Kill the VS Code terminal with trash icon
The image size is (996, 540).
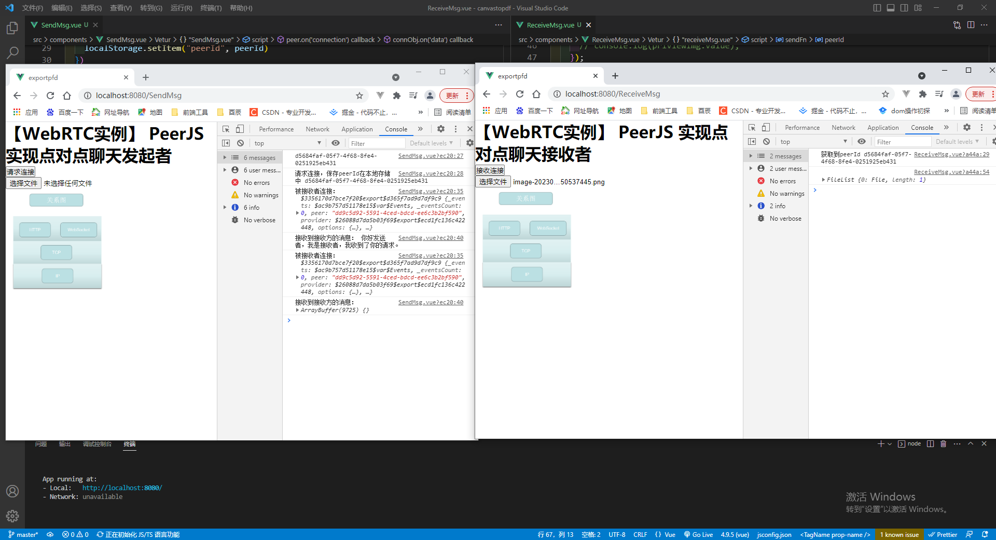click(944, 444)
